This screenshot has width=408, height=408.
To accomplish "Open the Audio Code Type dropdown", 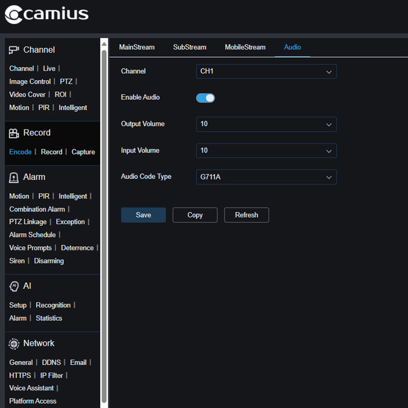I will point(266,176).
